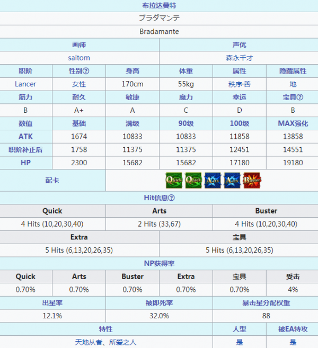
Task: Click the HP row label
Action: click(26, 163)
